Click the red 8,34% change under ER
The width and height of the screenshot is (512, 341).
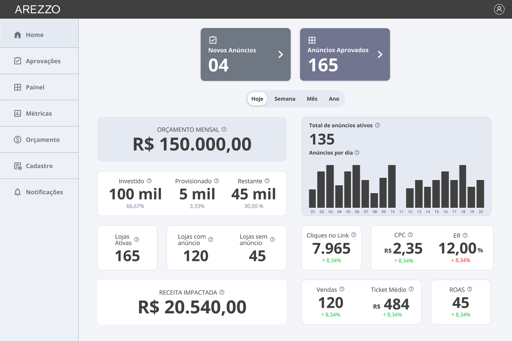pos(461,260)
